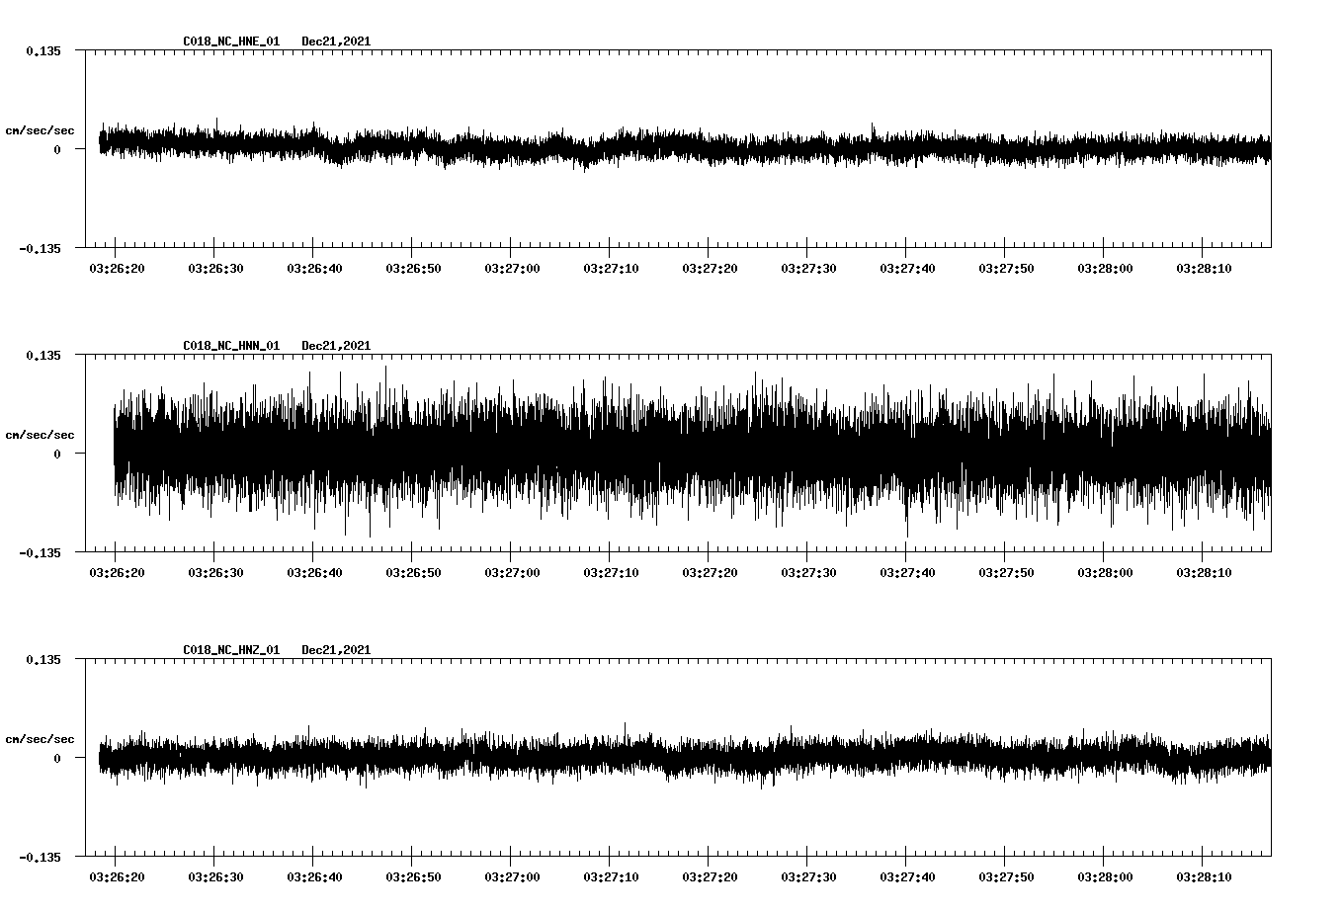This screenshot has height=913, width=1342.
Task: Click the C018_NC_HNZ_01 plot title
Action: click(231, 650)
